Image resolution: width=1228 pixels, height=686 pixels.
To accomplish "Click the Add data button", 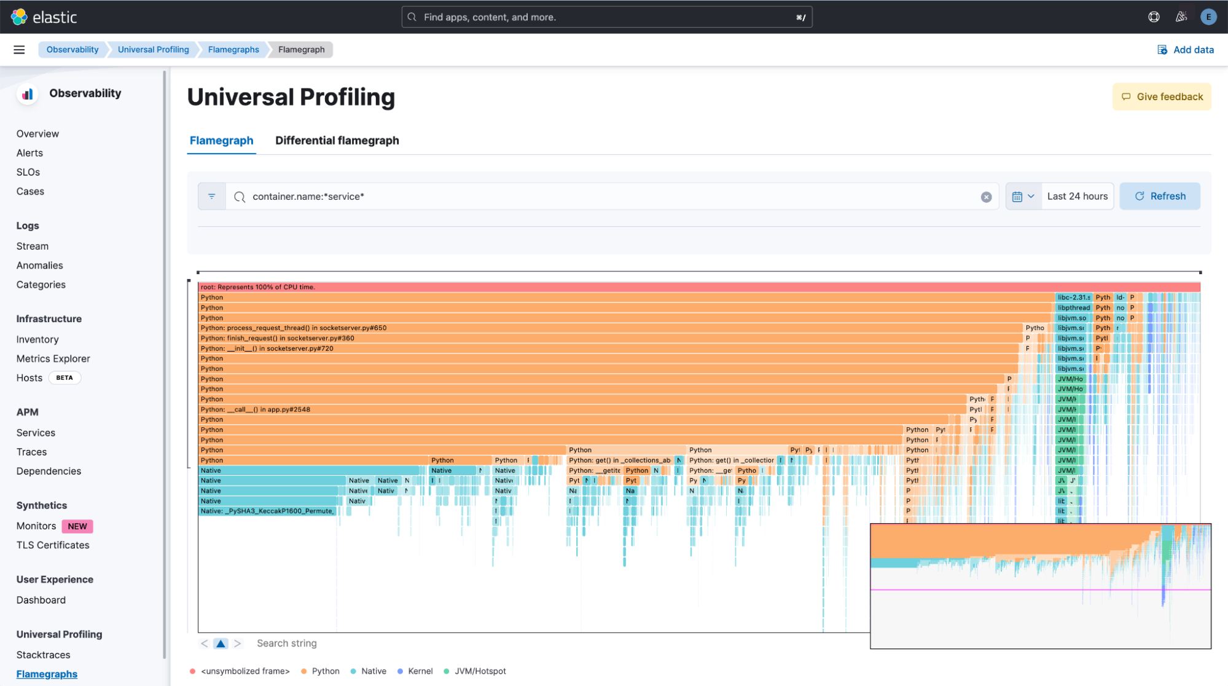I will (1185, 49).
